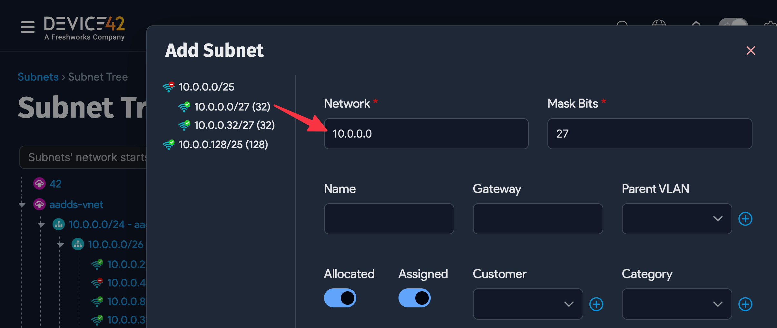Turn off the Assigned toggle
Screen dimensions: 777x328
click(414, 298)
